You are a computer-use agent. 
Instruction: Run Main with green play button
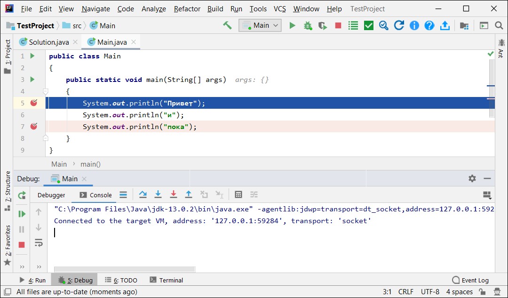pos(292,25)
